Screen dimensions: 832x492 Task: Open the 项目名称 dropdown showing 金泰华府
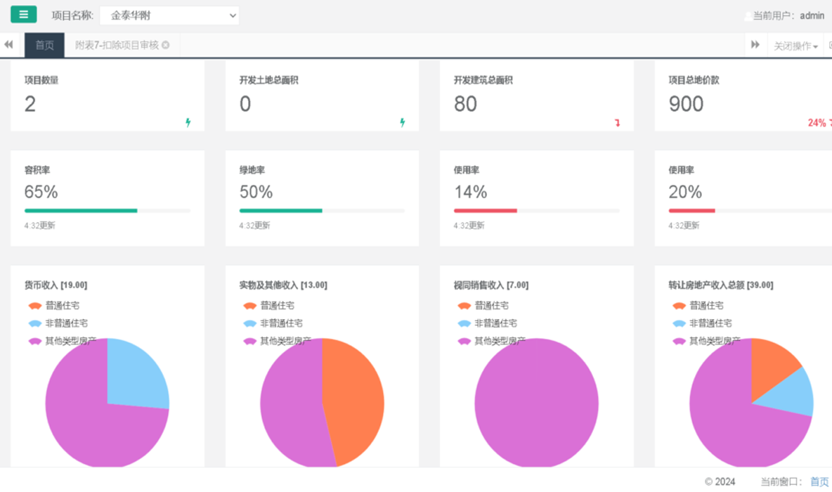point(169,15)
